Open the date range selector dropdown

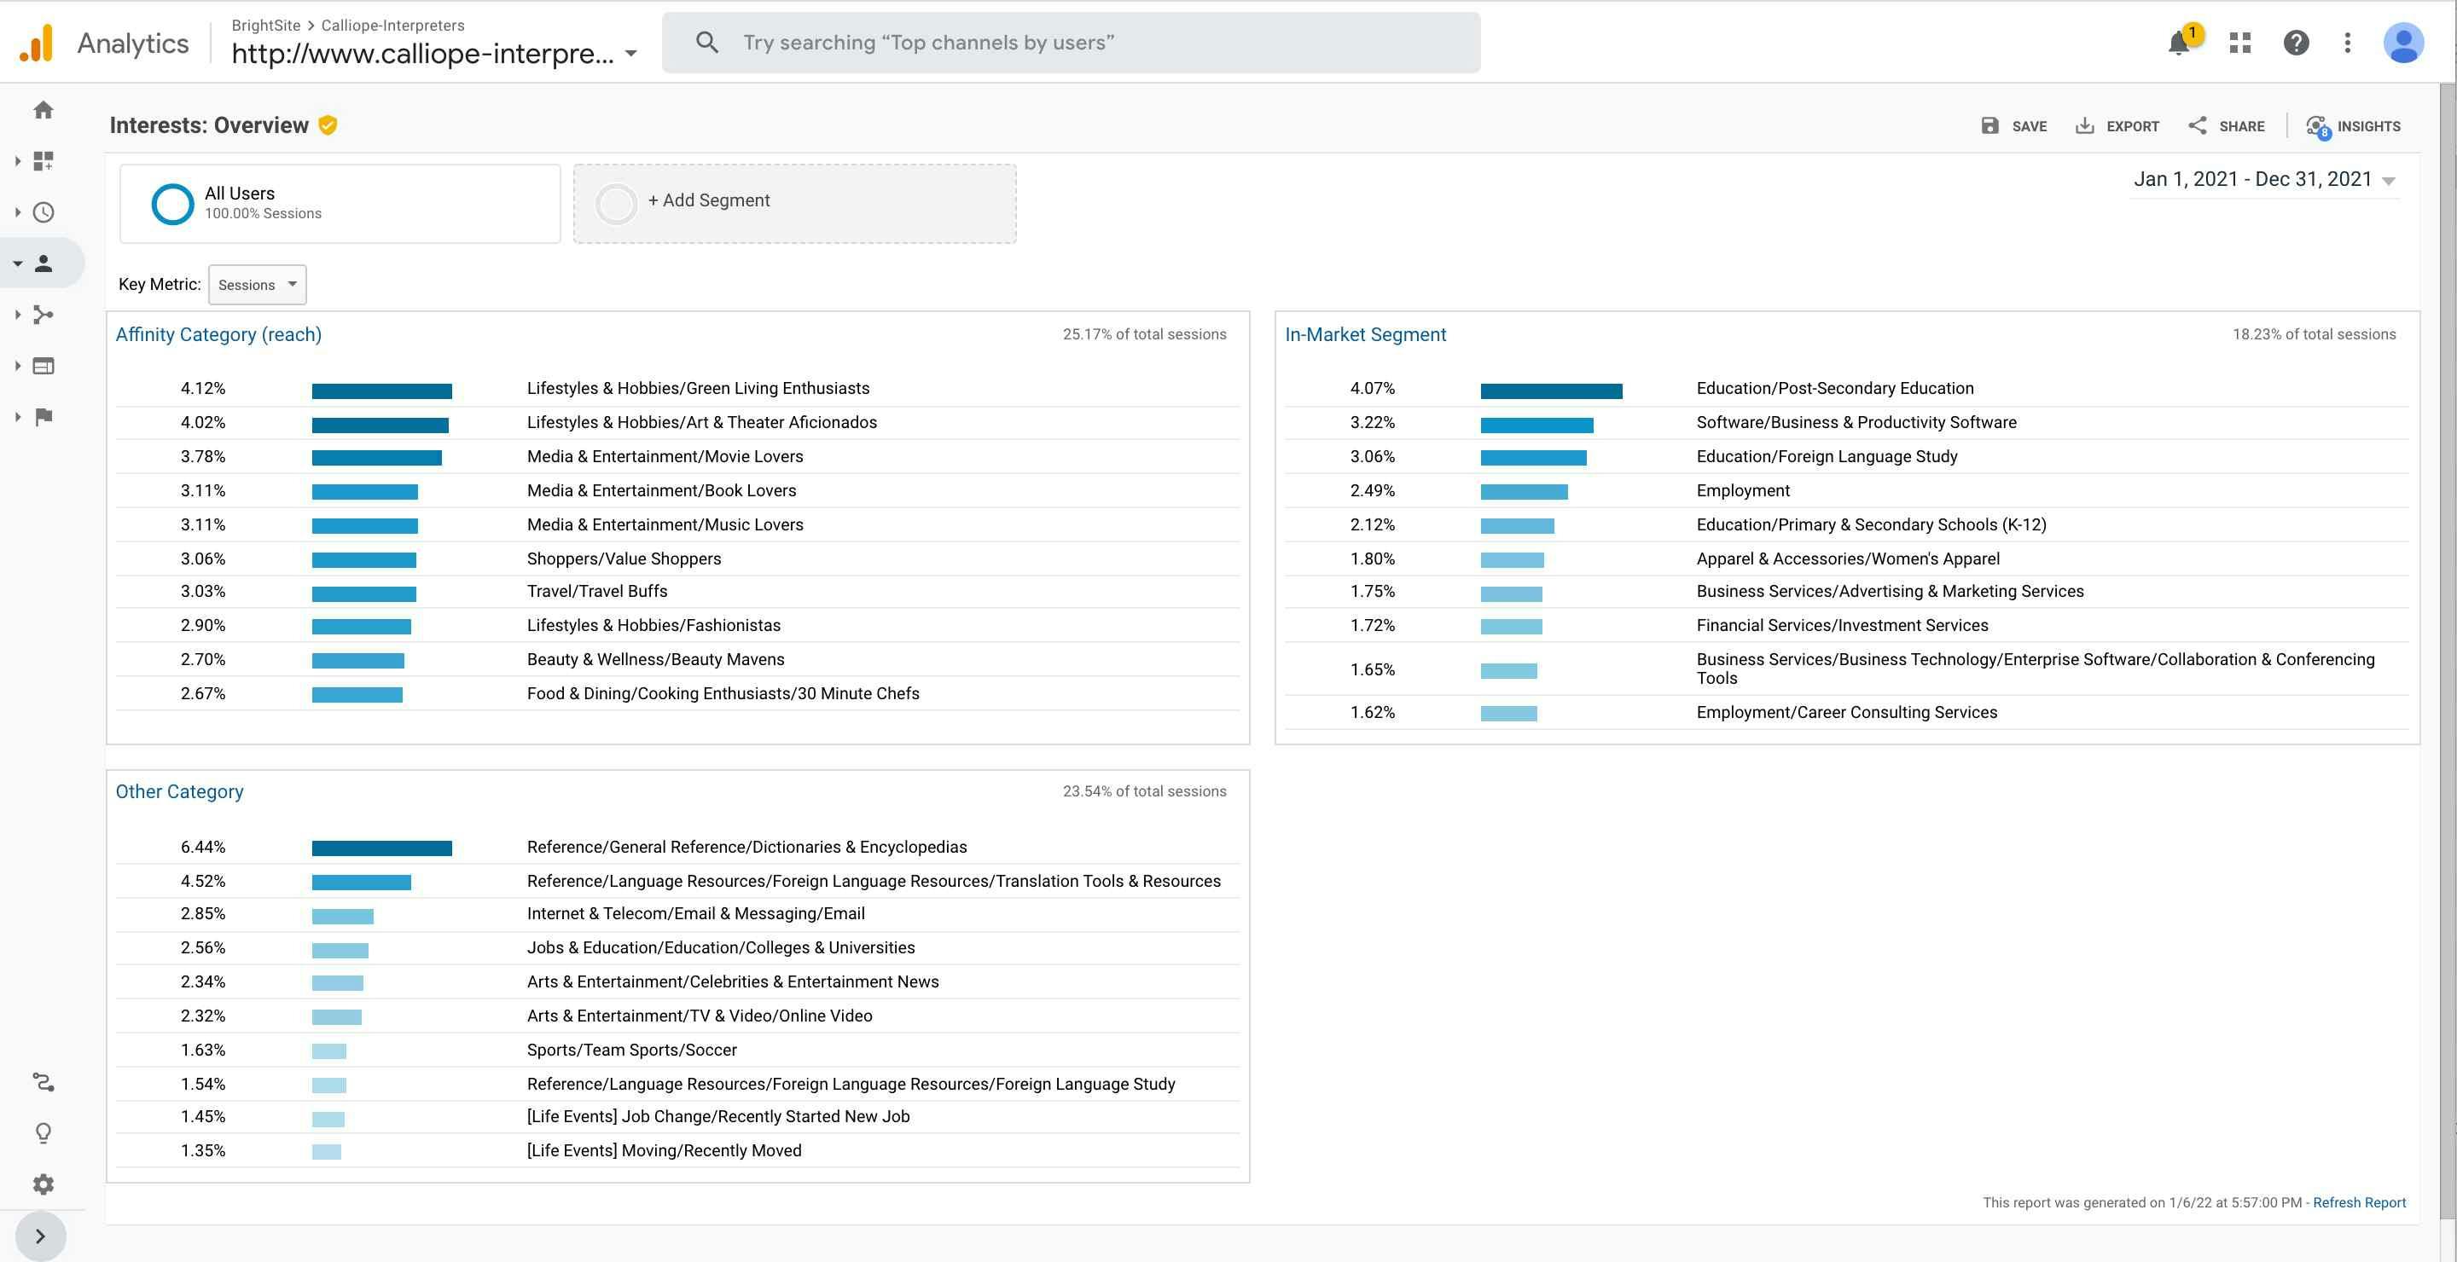pos(2263,180)
